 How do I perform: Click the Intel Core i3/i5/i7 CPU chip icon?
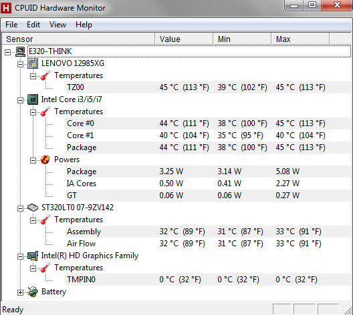click(33, 99)
